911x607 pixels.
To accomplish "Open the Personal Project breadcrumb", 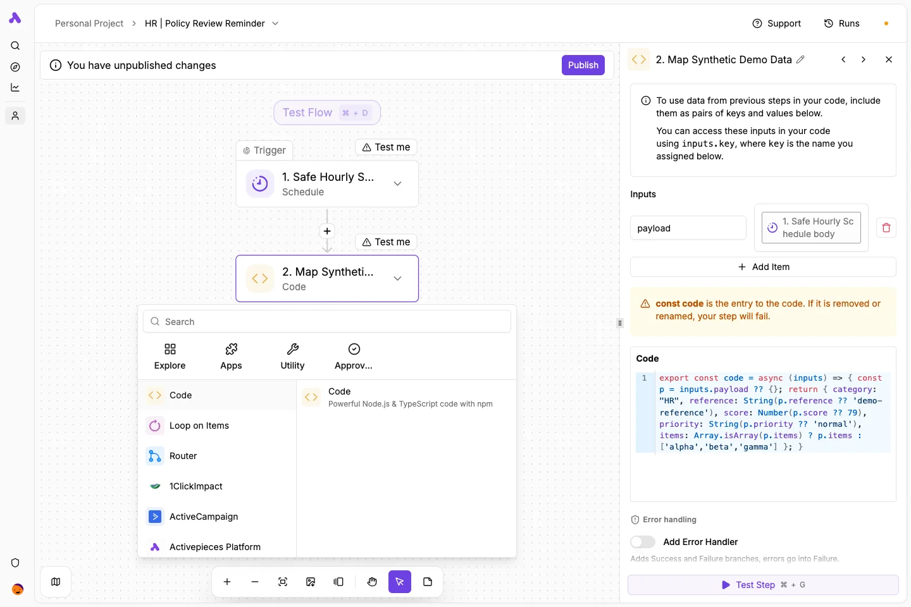I will [x=89, y=23].
